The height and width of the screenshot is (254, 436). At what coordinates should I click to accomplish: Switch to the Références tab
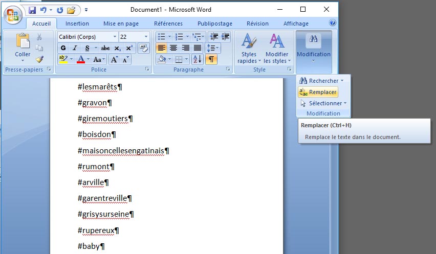coord(168,24)
